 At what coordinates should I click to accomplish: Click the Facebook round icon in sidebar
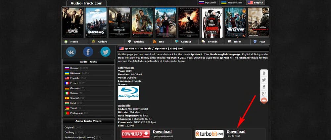pyautogui.click(x=88, y=52)
